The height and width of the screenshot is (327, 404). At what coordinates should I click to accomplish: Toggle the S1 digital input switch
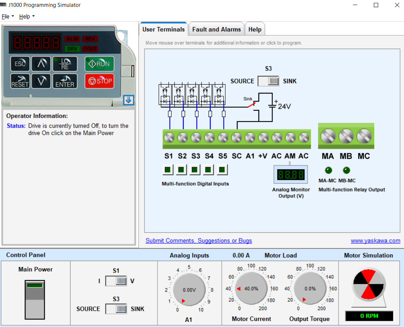(168, 170)
